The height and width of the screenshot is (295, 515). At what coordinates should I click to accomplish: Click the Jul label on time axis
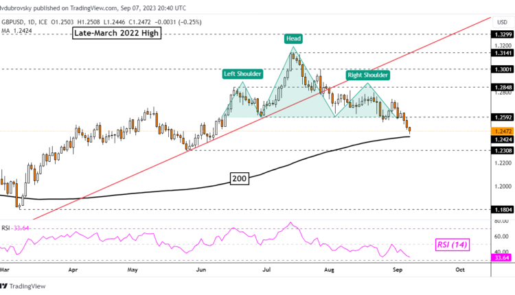coord(263,270)
